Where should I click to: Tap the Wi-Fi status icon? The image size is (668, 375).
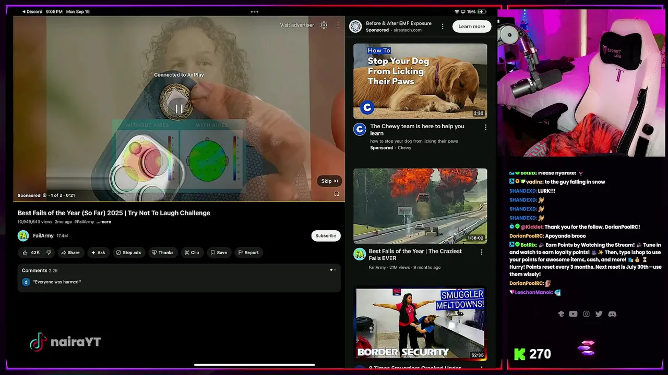(x=457, y=11)
